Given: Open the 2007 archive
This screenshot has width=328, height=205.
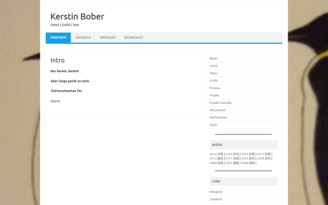Looking at the screenshot, I should click(x=229, y=163).
